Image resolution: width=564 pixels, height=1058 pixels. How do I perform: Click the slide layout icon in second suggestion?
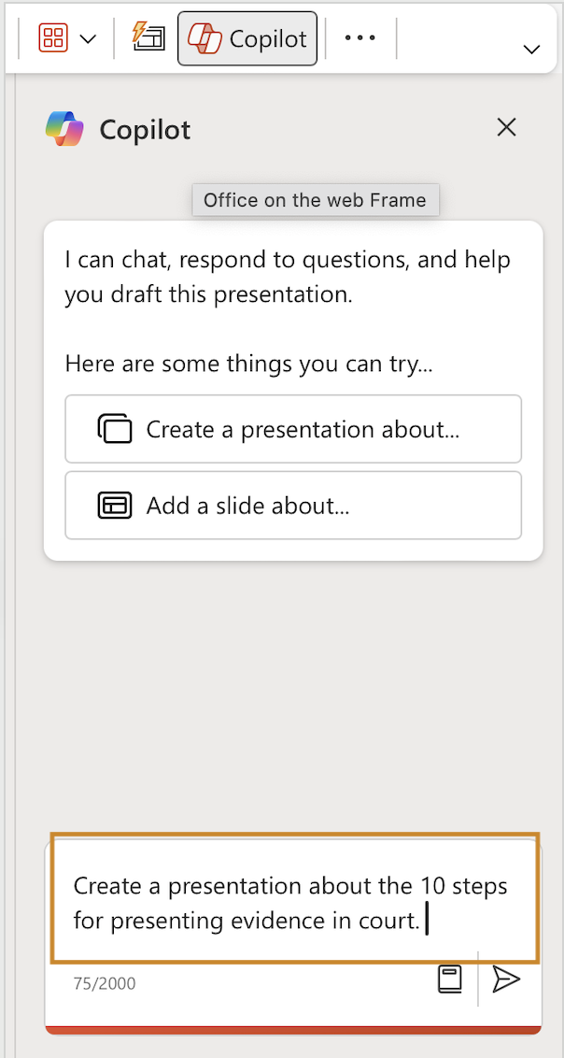115,506
